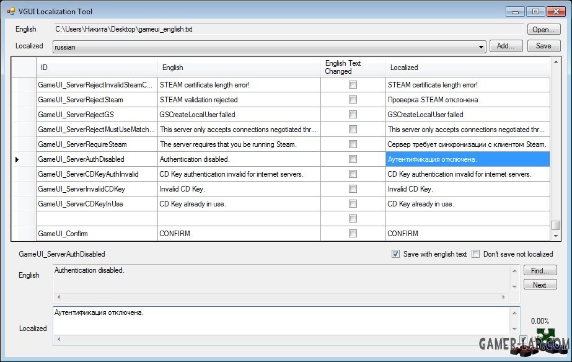Click in the Localized text edit box

click(x=281, y=320)
